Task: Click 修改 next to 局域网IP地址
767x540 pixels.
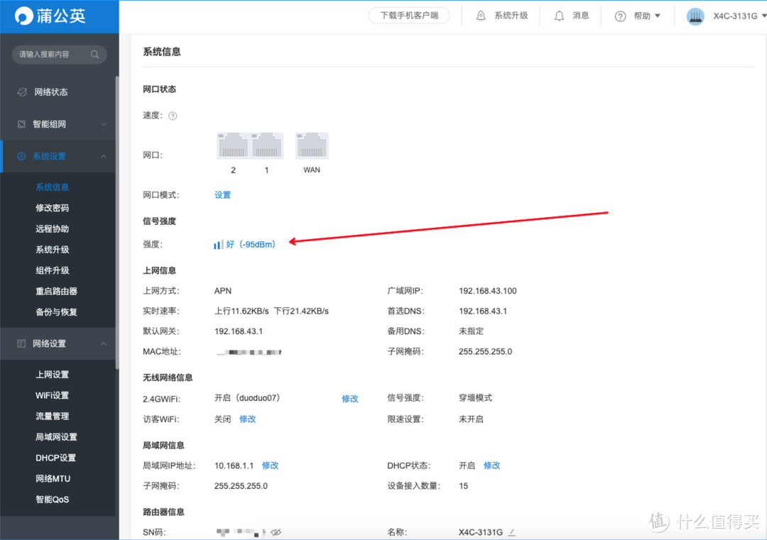Action: tap(270, 465)
